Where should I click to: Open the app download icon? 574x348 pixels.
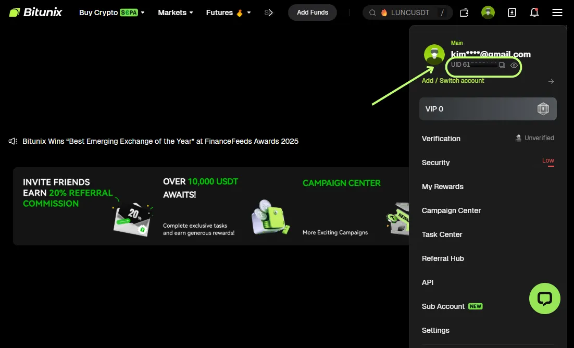tap(511, 13)
